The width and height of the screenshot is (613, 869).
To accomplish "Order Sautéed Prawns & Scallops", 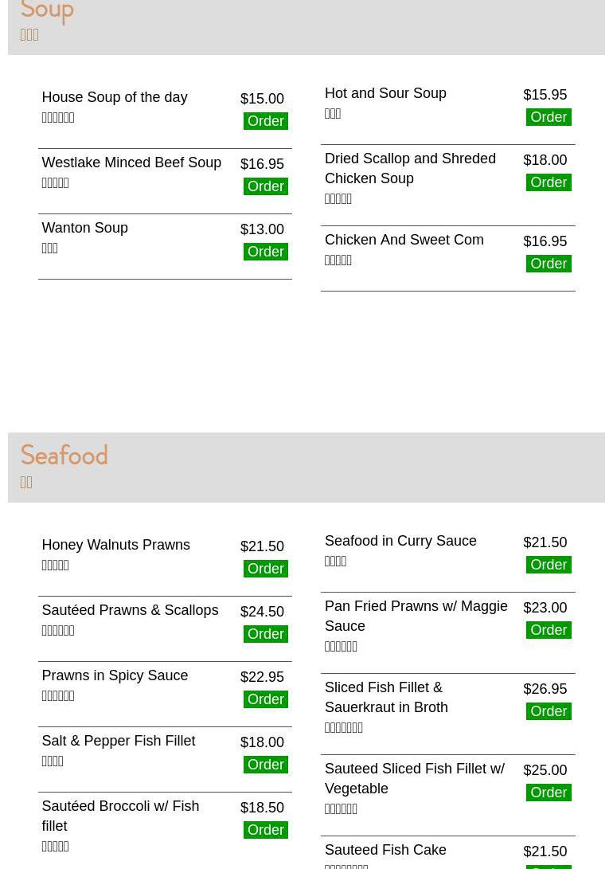I will click(265, 634).
